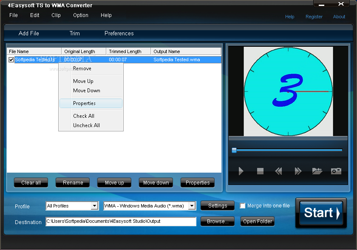Open the Help link at top right

click(289, 17)
